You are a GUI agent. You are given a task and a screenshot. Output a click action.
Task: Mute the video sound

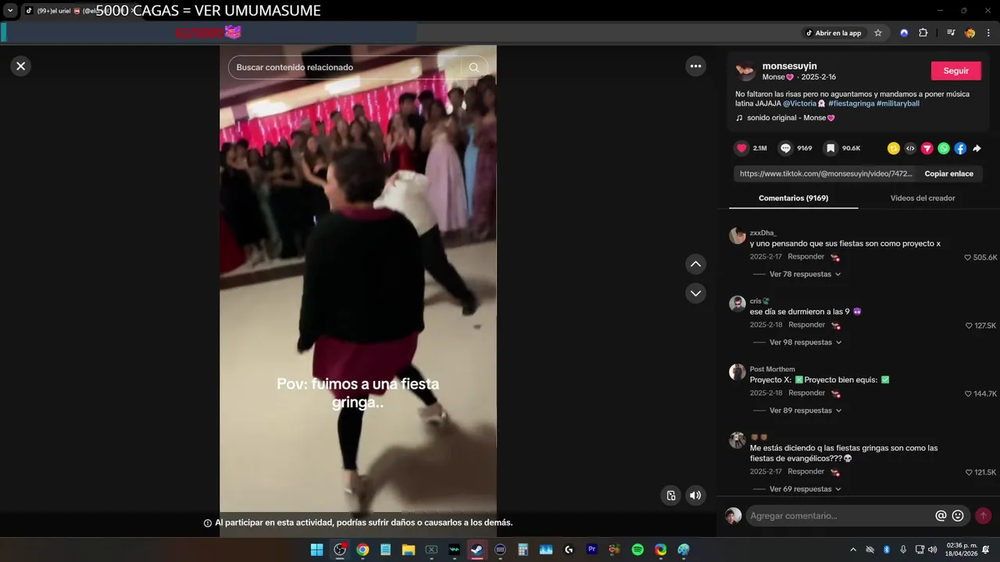[x=695, y=495]
